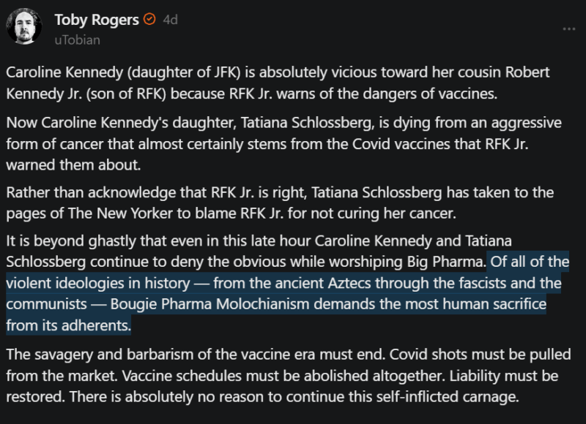Screen dimensions: 586x424
Task: Open the three-dot more options menu
Action: pos(568,29)
